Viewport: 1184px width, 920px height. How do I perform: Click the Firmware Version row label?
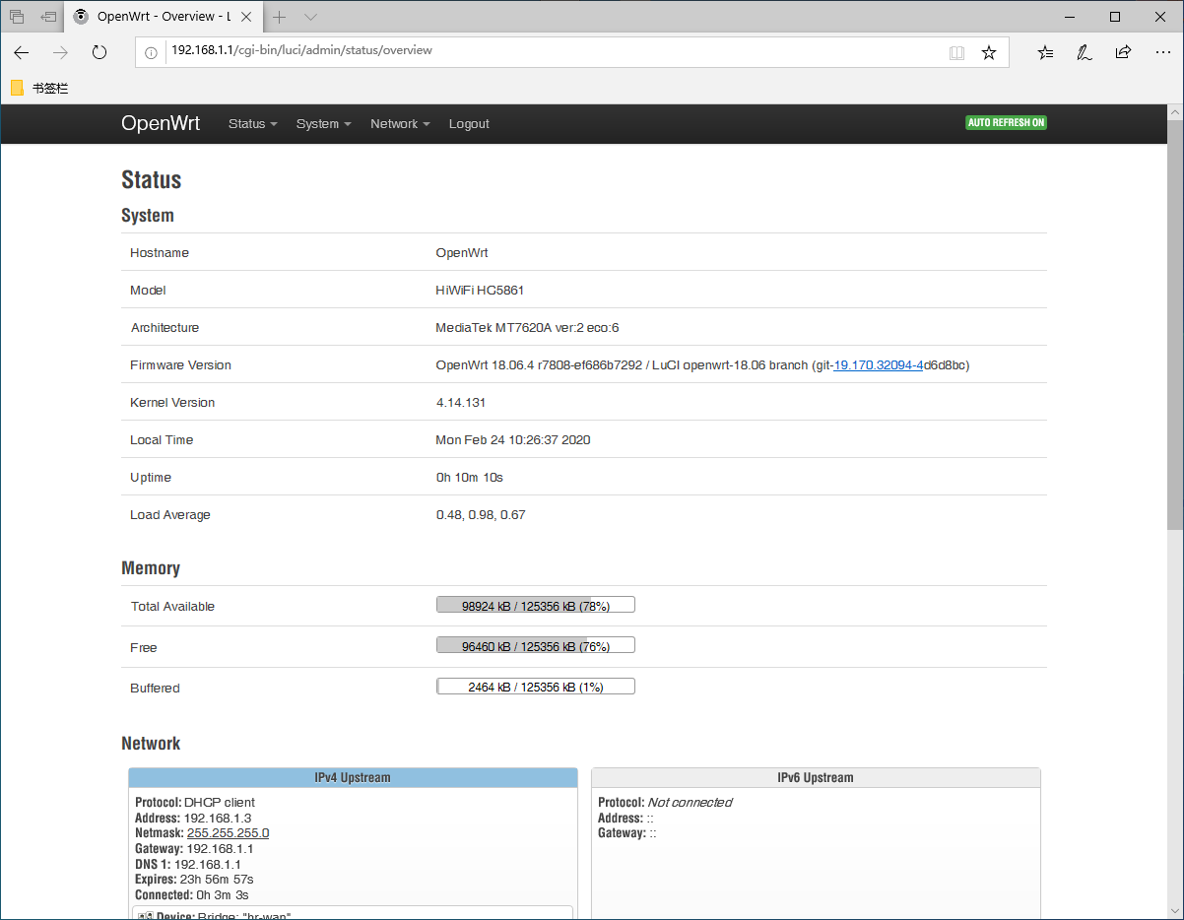[180, 365]
